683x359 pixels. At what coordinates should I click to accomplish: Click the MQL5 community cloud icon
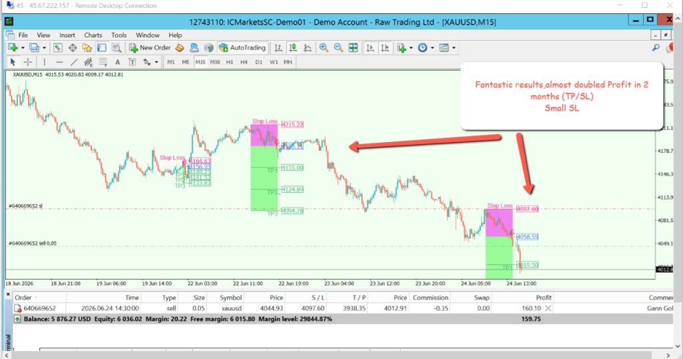coord(194,48)
